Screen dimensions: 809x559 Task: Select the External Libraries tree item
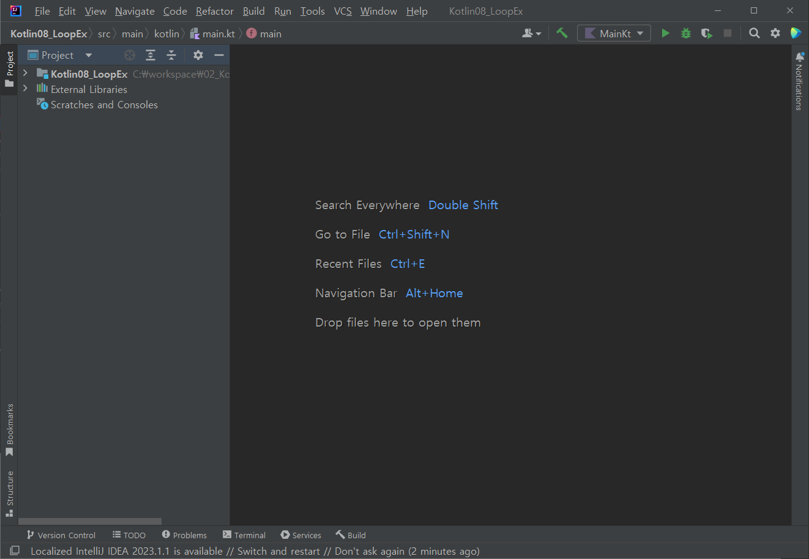(89, 89)
